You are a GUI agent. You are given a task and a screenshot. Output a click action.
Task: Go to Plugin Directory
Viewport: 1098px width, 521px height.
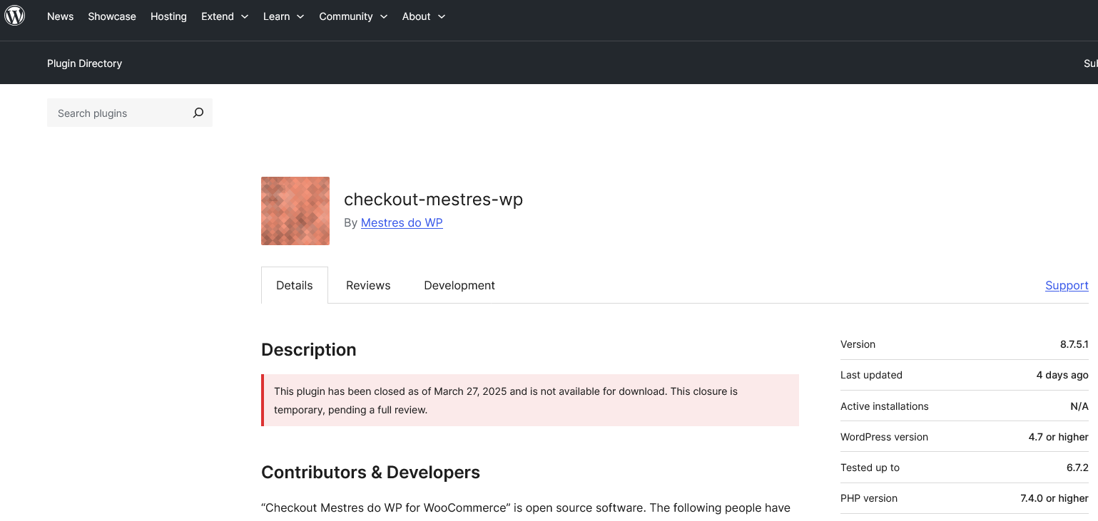click(x=84, y=63)
